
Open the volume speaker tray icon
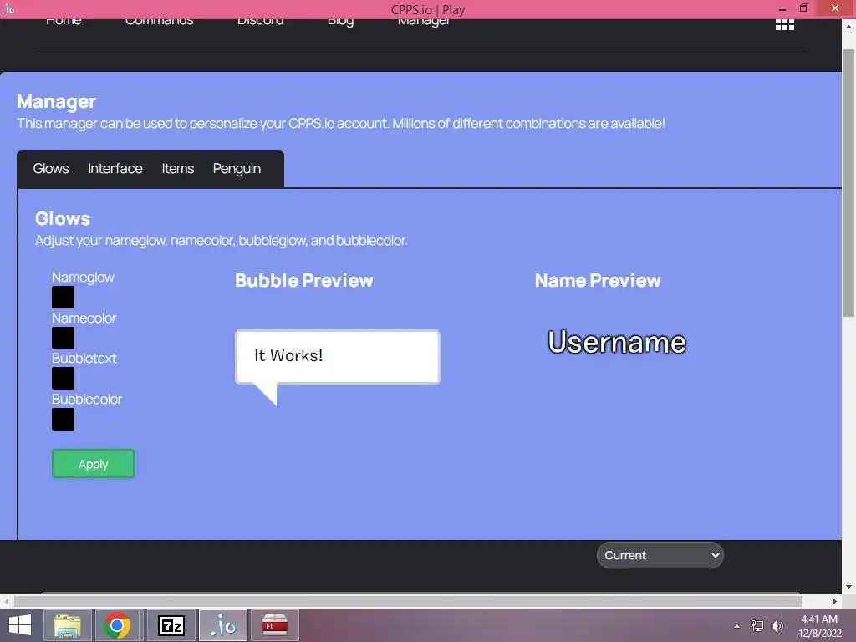777,626
